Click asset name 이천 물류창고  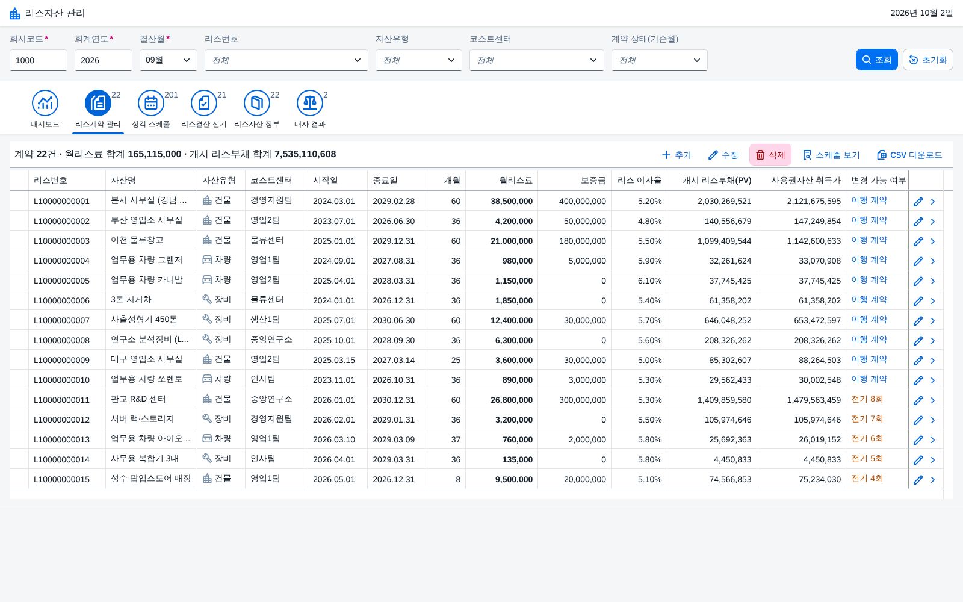pos(137,240)
